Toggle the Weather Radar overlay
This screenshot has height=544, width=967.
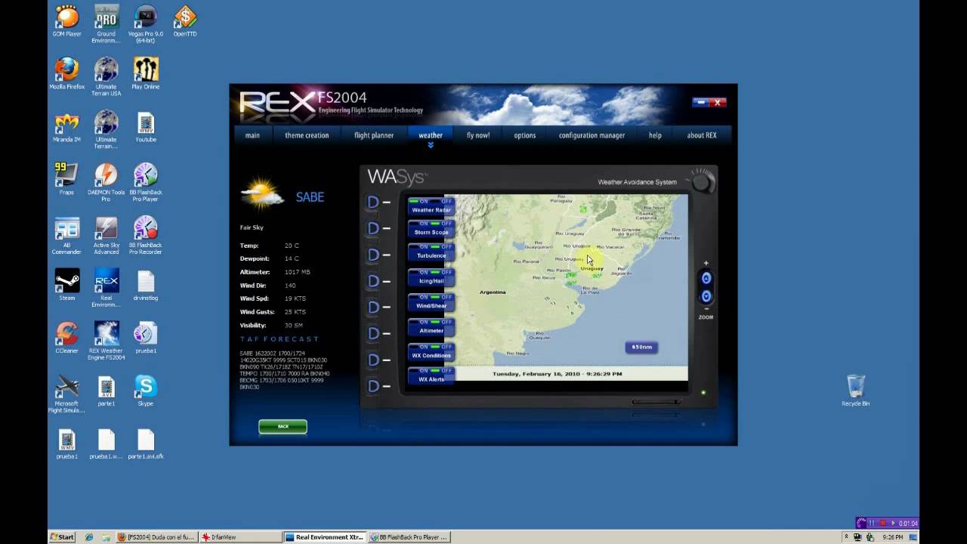(431, 206)
